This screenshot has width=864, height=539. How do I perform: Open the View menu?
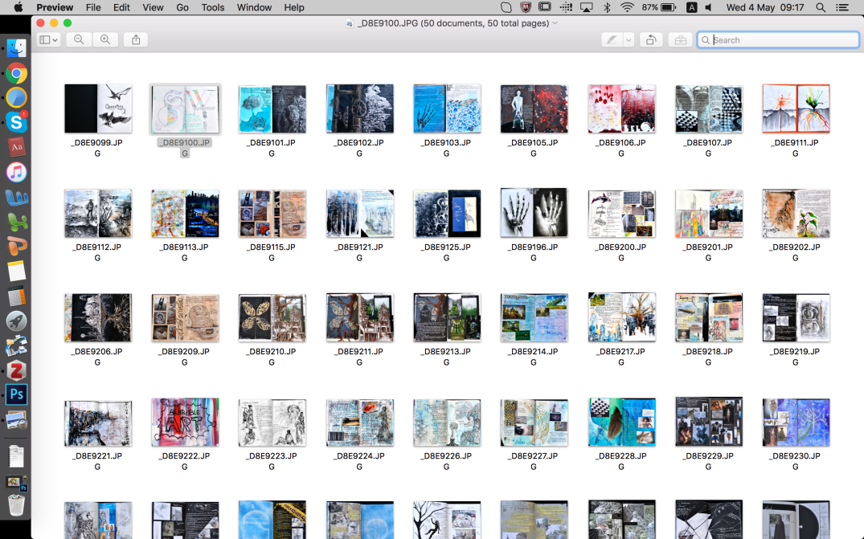click(153, 7)
